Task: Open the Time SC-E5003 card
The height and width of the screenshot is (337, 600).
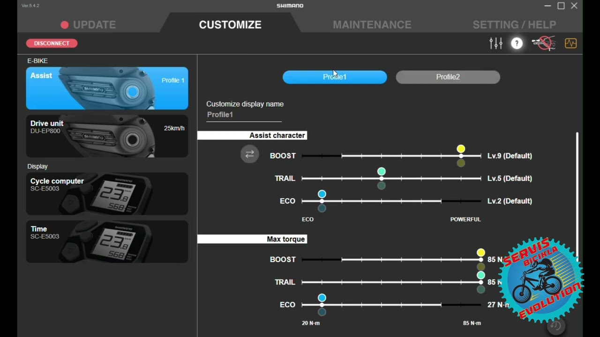Action: tap(107, 242)
